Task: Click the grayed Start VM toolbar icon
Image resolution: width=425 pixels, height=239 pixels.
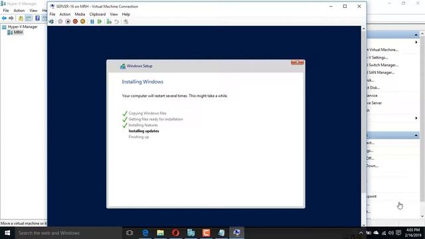Action: click(x=60, y=21)
